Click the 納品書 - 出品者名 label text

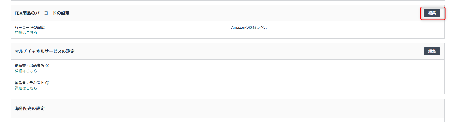point(29,65)
